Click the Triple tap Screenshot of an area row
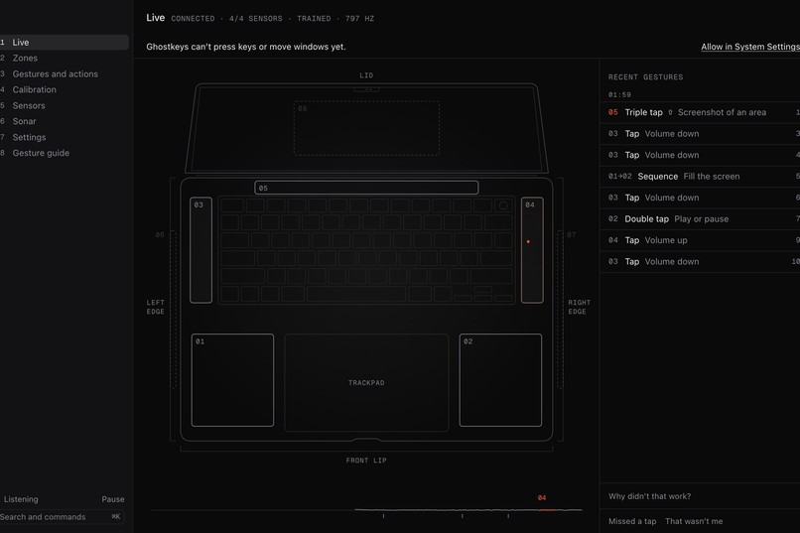Screen dimensions: 800x533 pos(700,112)
